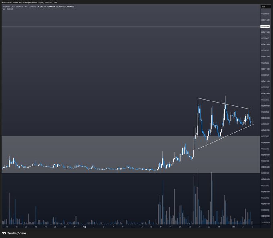
Task: Click the 0.000500 price axis label
Action: point(265,155)
